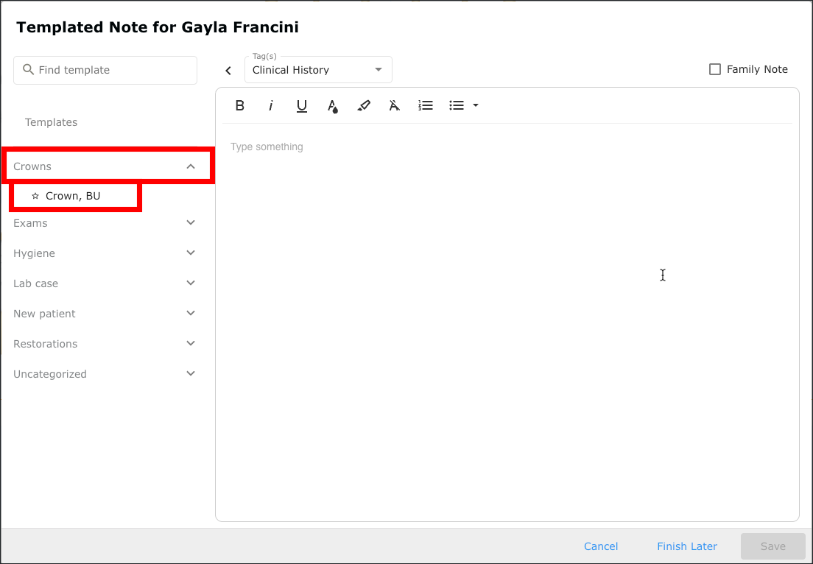This screenshot has height=564, width=813.
Task: Click the back arrow beside Tag(s)
Action: click(228, 71)
